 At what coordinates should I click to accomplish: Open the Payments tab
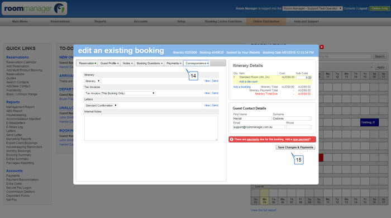pos(174,63)
